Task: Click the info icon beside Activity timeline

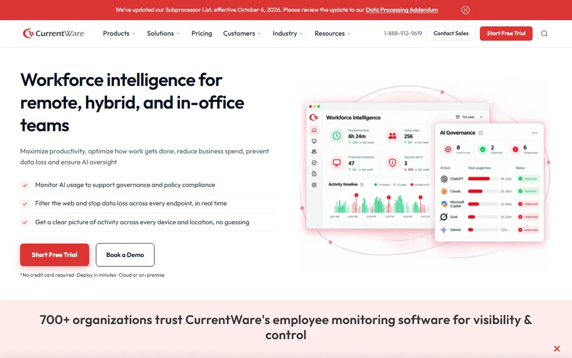Action: 362,184
